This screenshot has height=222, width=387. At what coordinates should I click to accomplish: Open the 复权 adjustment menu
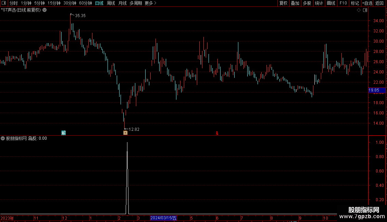pos(283,3)
